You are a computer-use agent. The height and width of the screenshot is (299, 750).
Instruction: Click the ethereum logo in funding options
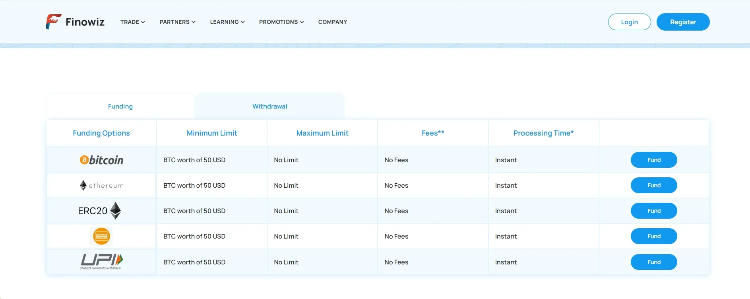tap(101, 185)
